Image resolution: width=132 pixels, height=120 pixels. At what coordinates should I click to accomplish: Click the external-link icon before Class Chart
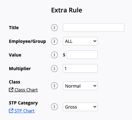(x=11, y=90)
